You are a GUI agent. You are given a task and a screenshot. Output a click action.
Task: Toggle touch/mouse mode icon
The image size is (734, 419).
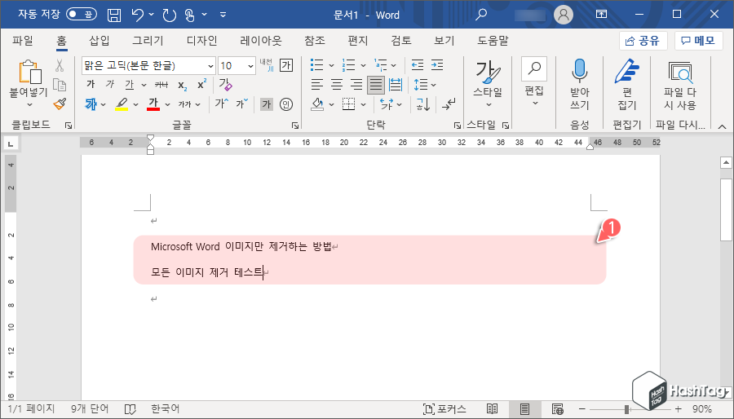click(x=189, y=15)
